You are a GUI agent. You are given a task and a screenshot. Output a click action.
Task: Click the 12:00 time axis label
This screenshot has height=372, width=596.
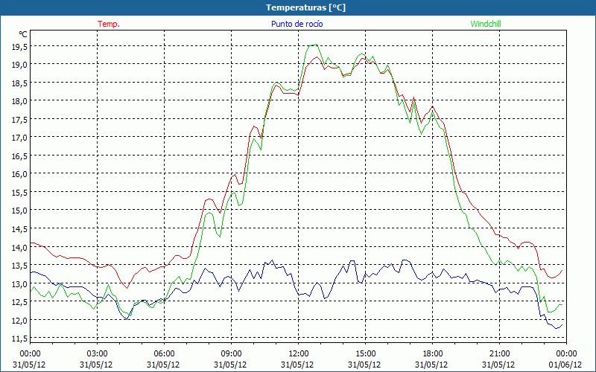pos(299,354)
